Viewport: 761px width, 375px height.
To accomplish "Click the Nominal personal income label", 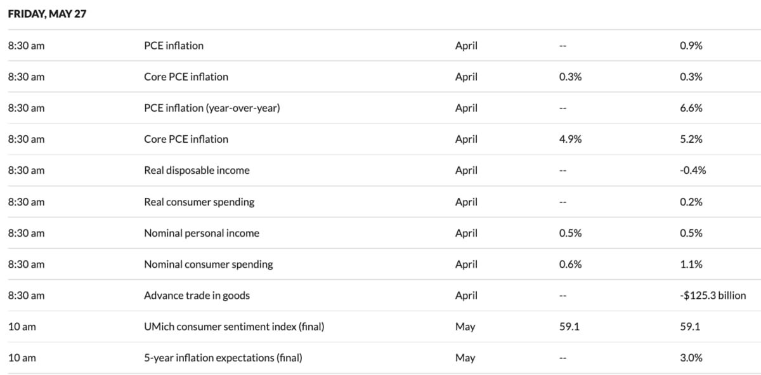I will 202,233.
